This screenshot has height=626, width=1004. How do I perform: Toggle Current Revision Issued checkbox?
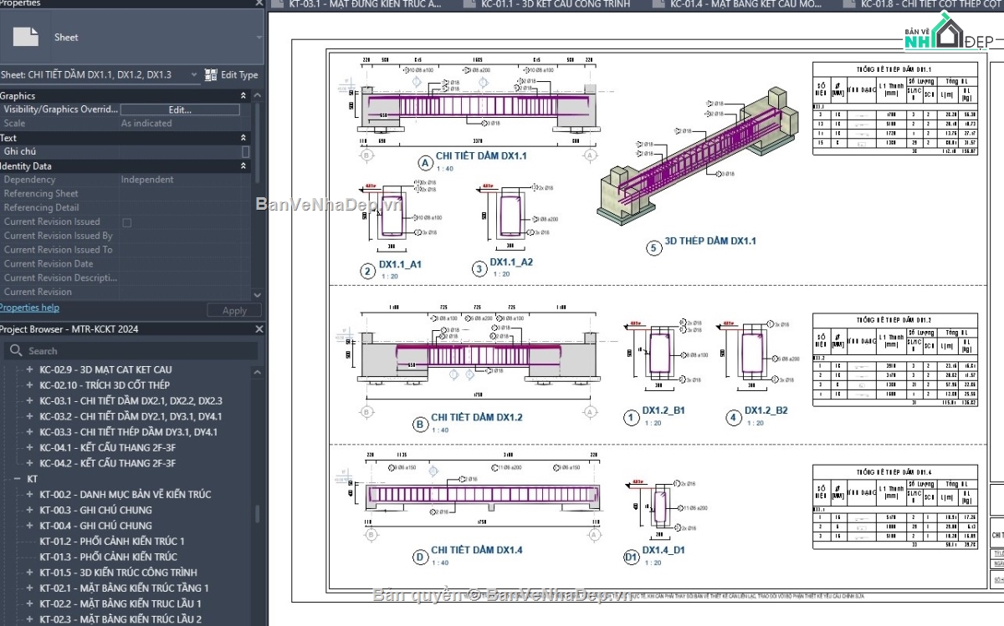127,222
